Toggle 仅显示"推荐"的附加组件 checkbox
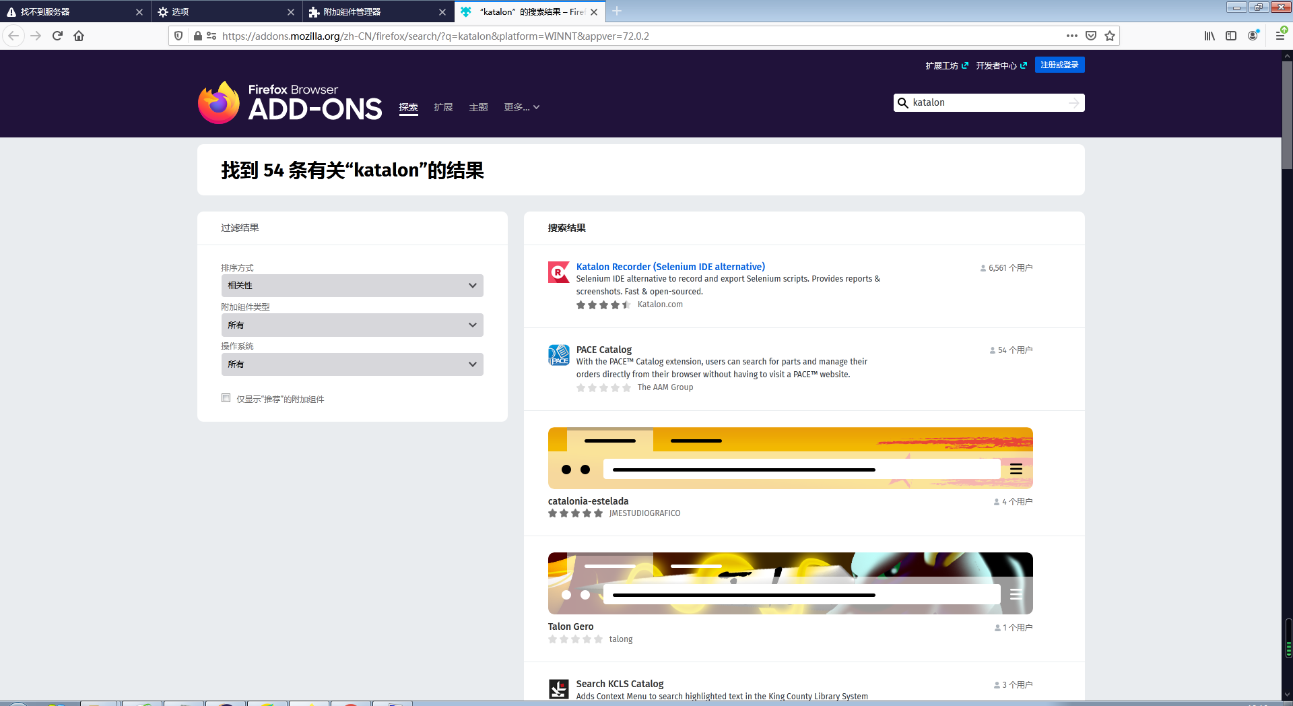Screen dimensions: 1293x706 coord(226,398)
